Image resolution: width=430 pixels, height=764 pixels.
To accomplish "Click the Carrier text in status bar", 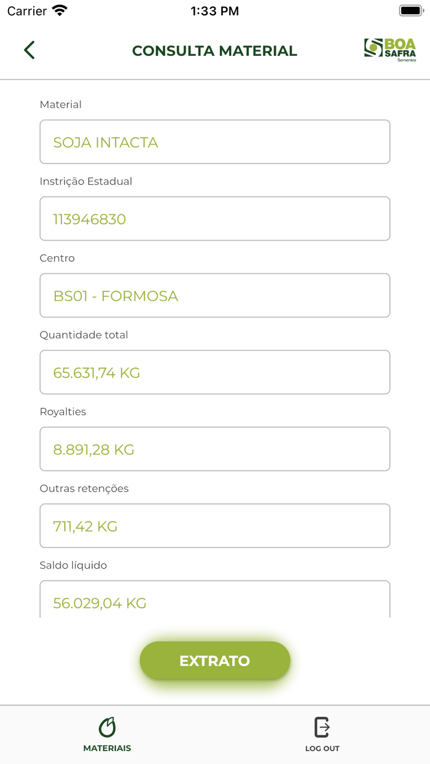I will [x=27, y=11].
